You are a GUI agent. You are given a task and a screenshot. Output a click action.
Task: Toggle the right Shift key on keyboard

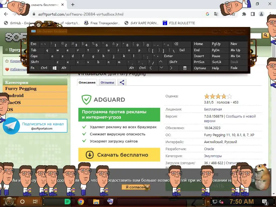coord(179,62)
